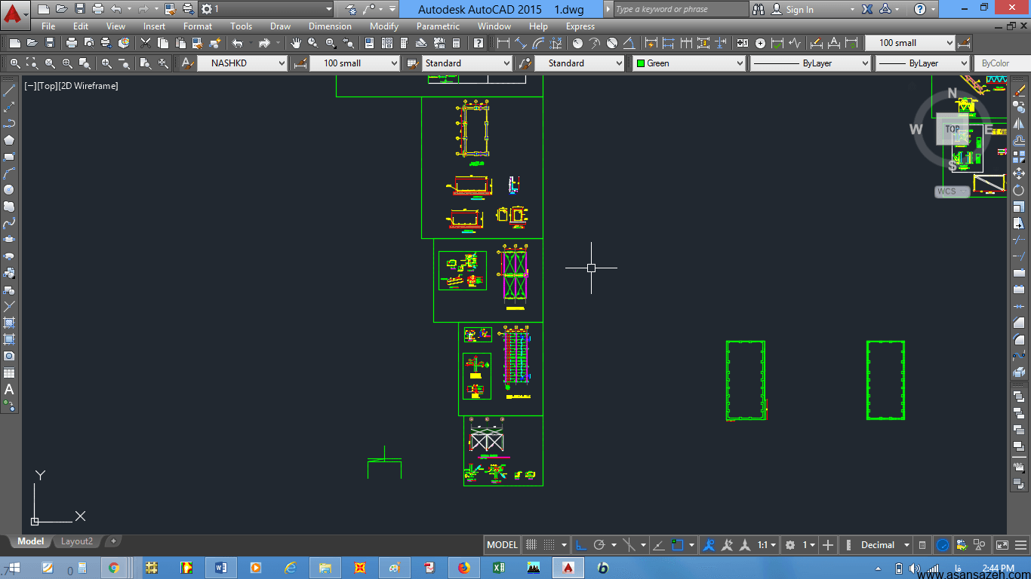Click the TOP face of ViewCube
This screenshot has width=1031, height=579.
click(x=953, y=130)
